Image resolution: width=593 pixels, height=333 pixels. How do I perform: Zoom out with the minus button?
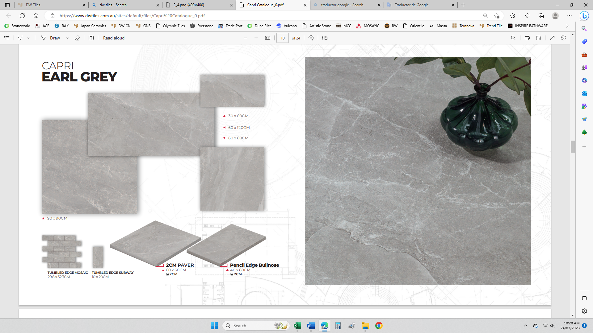pos(245,38)
